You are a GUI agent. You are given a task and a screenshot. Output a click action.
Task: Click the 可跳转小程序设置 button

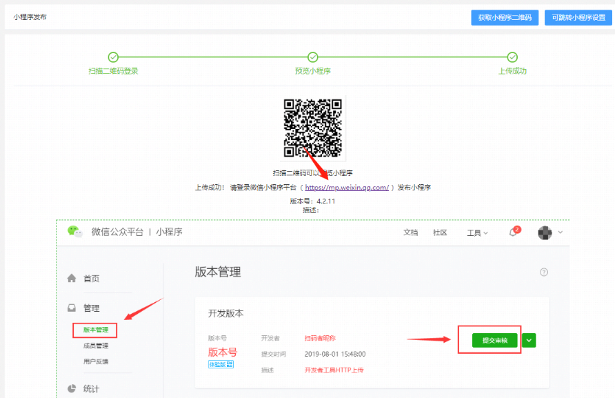click(x=578, y=18)
